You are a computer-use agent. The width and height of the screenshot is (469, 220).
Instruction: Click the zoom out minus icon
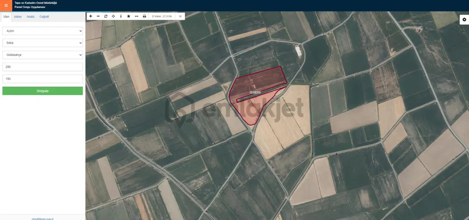[98, 16]
